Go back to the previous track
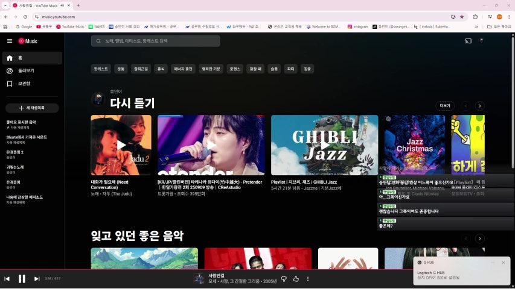Viewport: 515px width, 289px height. [x=7, y=279]
